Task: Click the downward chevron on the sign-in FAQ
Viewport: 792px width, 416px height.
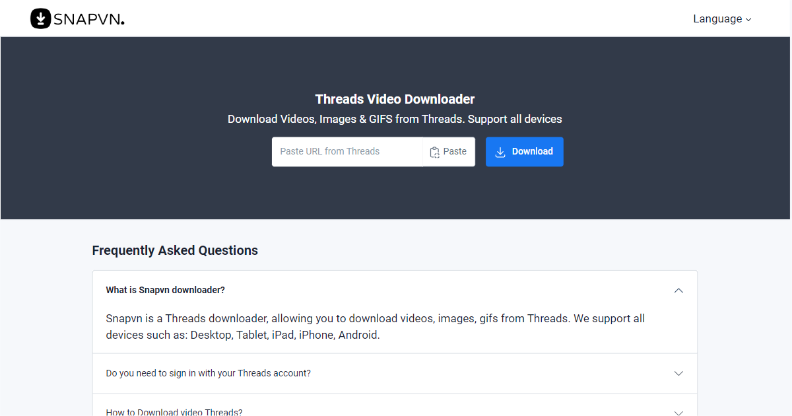Action: pos(678,373)
